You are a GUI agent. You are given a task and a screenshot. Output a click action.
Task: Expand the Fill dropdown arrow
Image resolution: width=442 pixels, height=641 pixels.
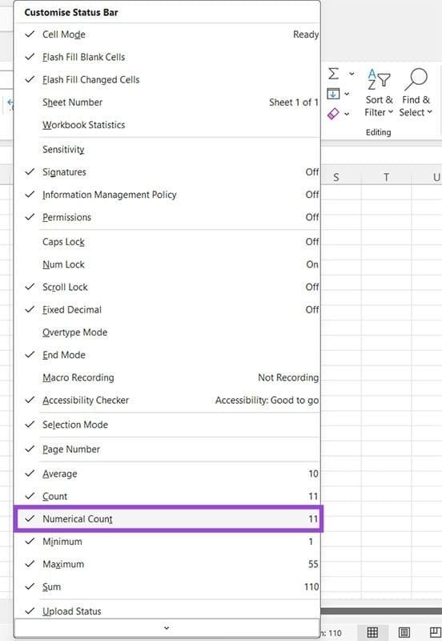click(x=347, y=94)
